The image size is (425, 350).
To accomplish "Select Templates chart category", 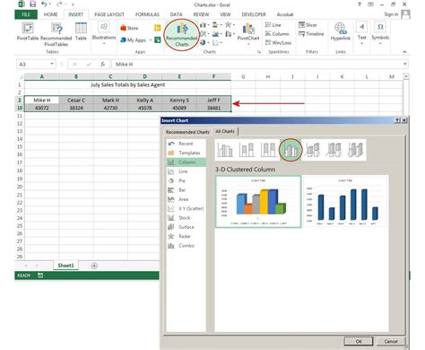I will tap(186, 153).
